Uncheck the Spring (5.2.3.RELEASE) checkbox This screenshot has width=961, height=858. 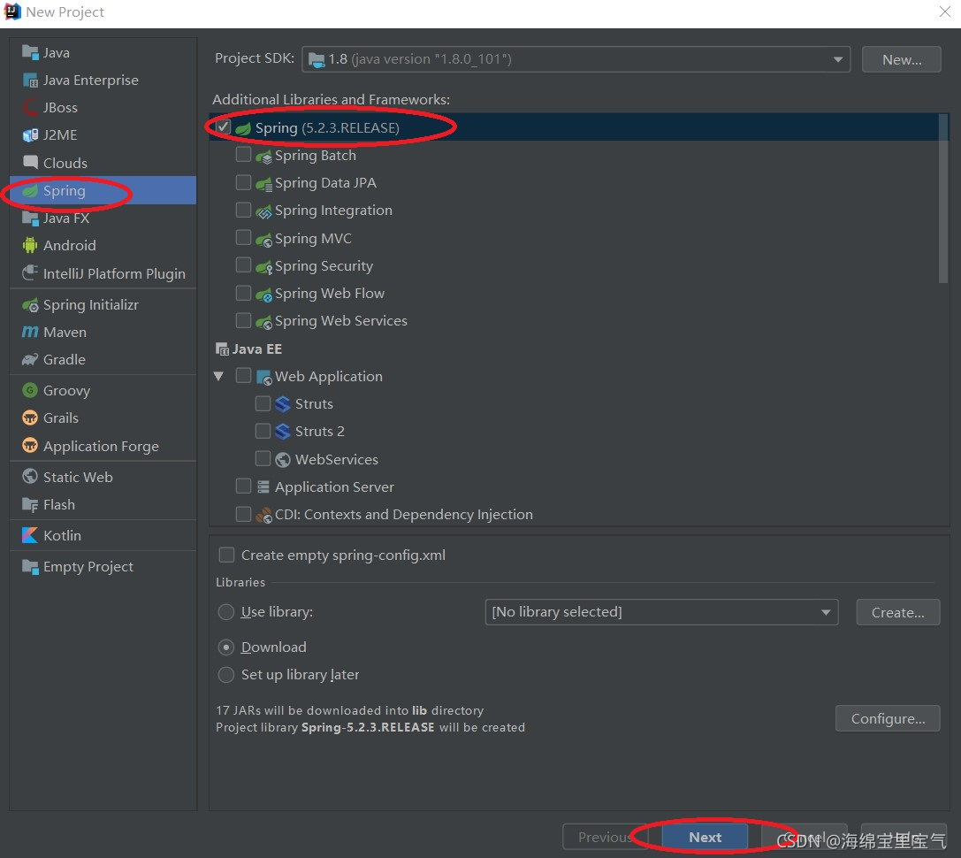pos(224,127)
